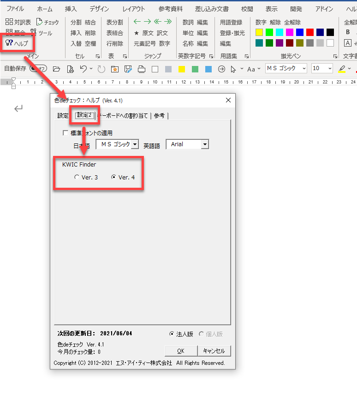This screenshot has width=357, height=393.
Task: Expand the font size dropdown showing 10
Action: click(x=329, y=69)
